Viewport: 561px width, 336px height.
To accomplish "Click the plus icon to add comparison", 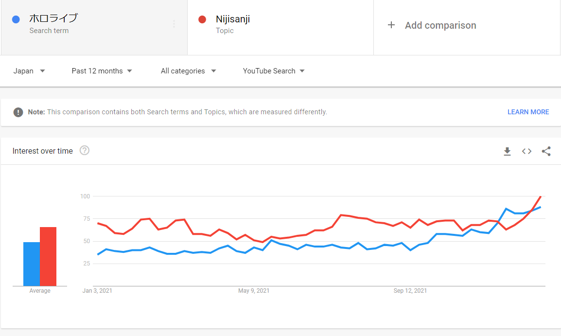I will point(391,25).
